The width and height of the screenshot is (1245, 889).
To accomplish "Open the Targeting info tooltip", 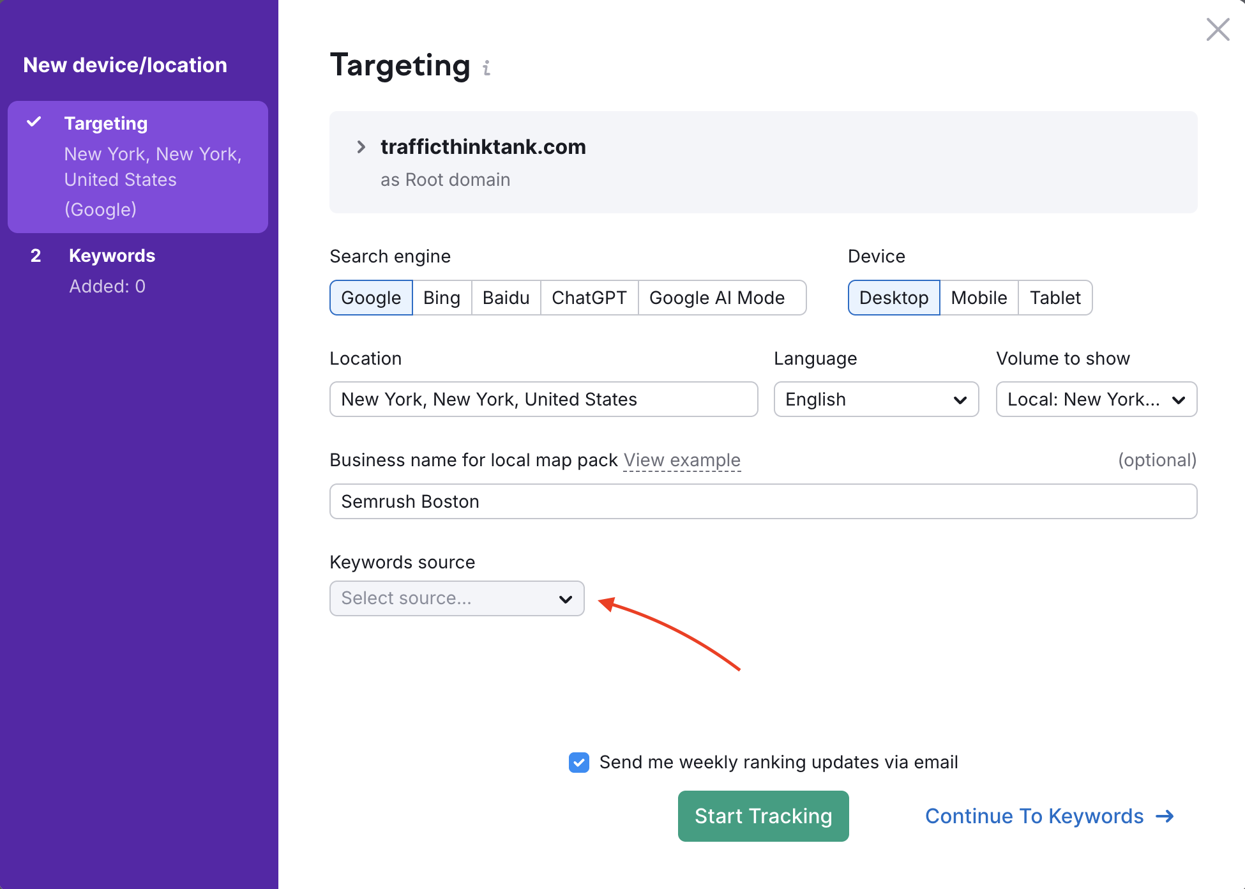I will point(487,68).
